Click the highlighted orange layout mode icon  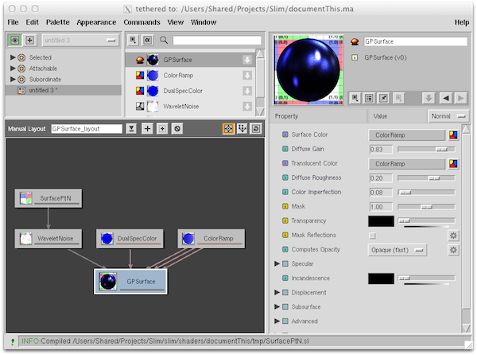tap(228, 128)
